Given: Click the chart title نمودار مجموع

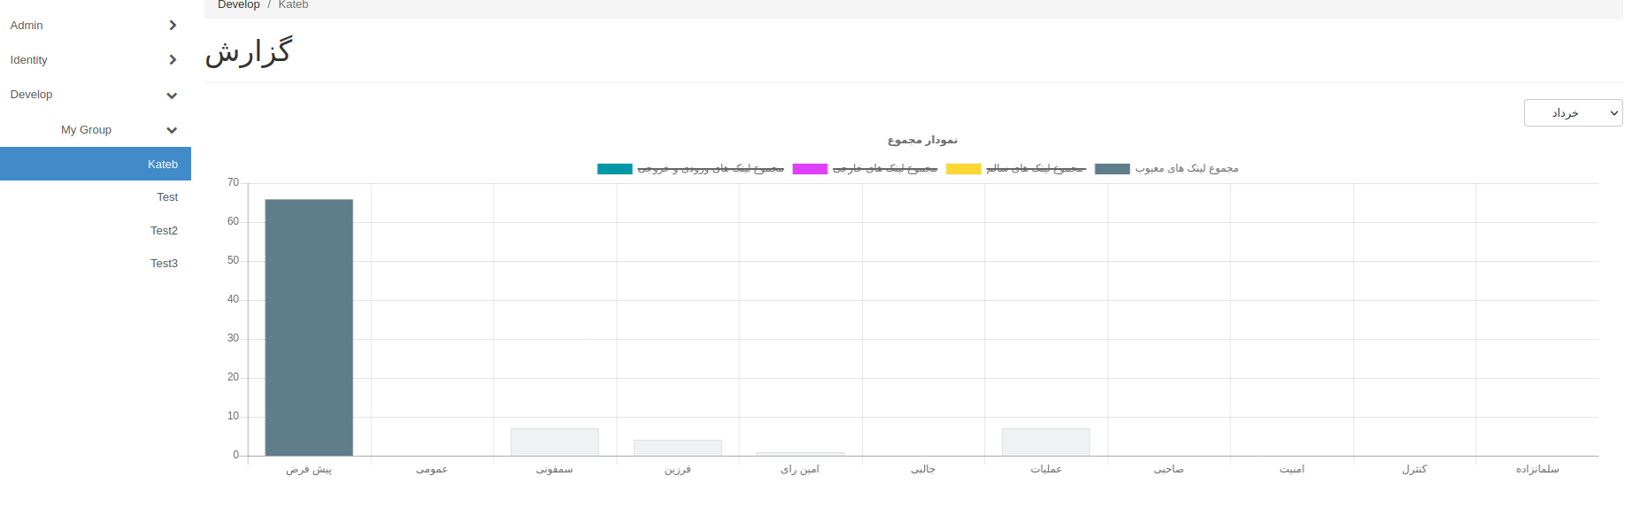Looking at the screenshot, I should click(923, 140).
